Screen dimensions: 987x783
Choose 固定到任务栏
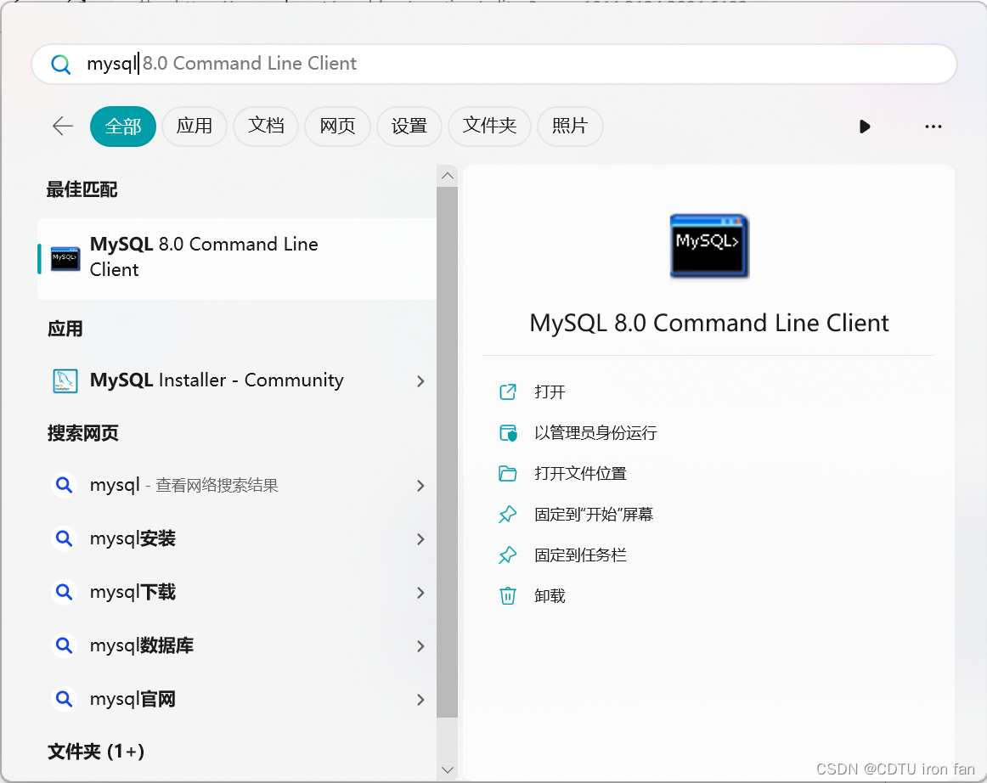580,555
